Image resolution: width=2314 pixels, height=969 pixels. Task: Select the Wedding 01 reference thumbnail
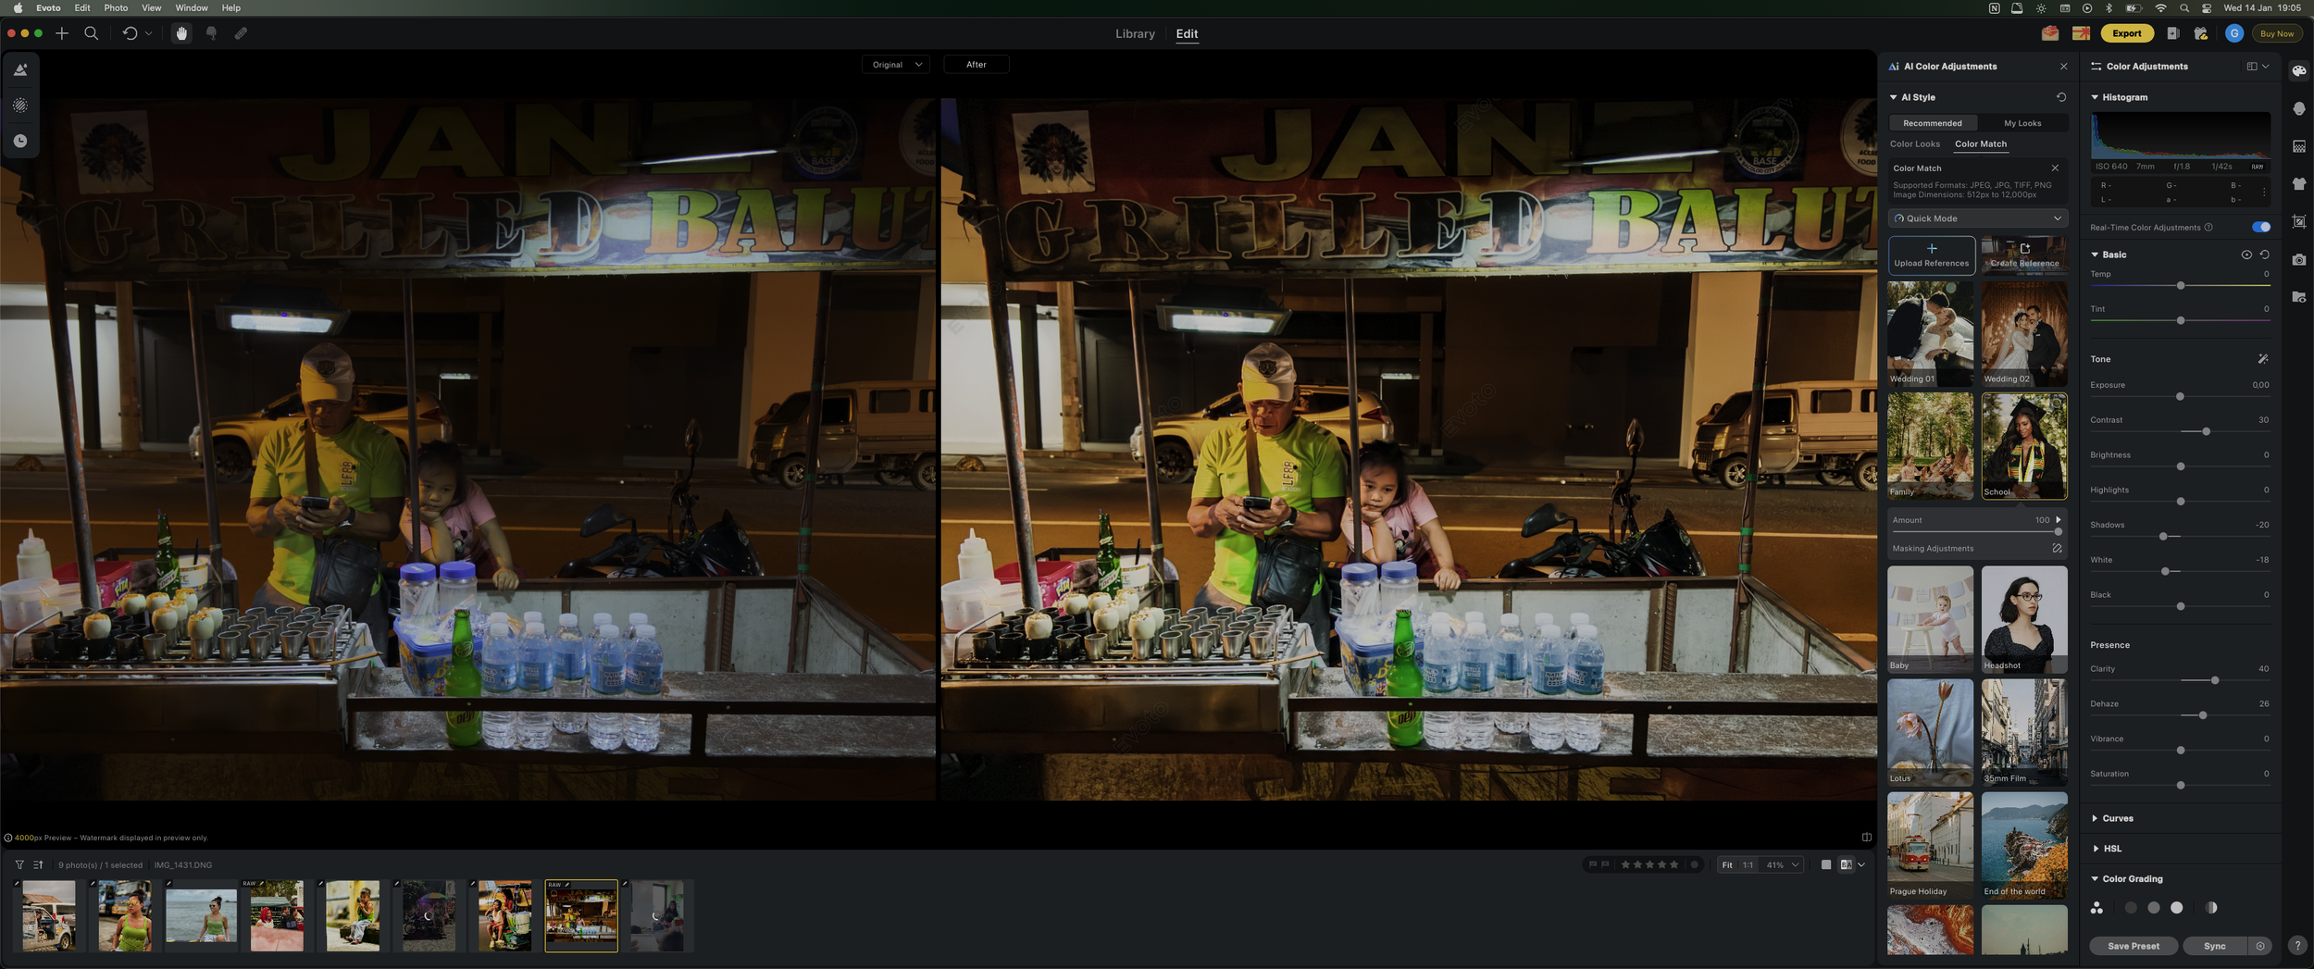point(1930,334)
